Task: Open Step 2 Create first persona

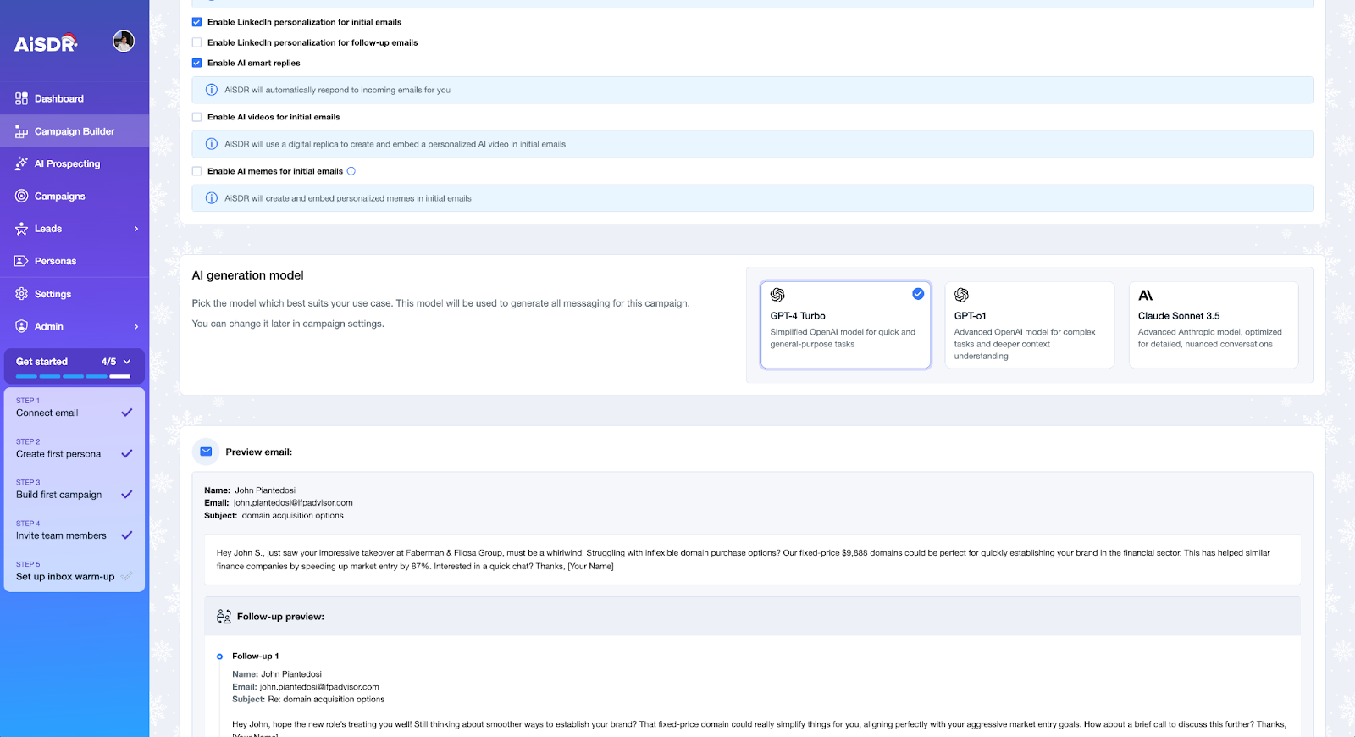Action: 75,448
